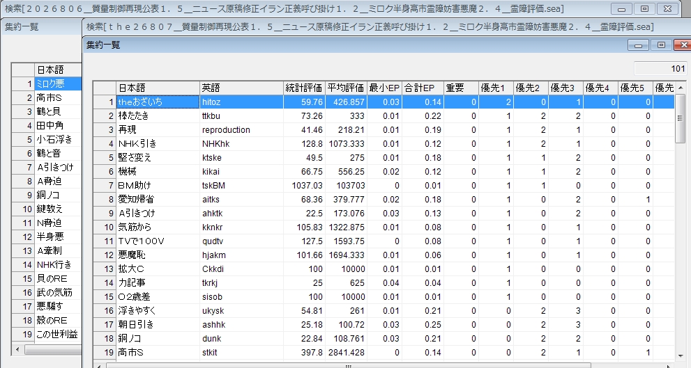Select A脅迫 in the back window list

point(58,181)
